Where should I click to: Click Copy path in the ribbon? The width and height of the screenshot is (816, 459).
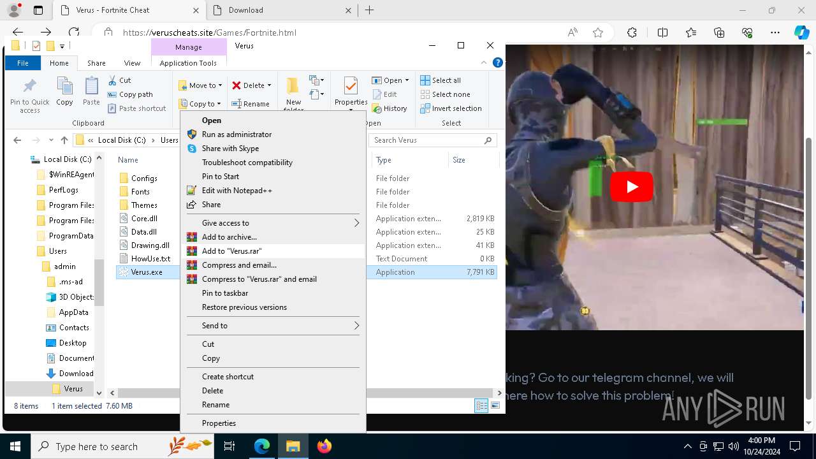(130, 94)
